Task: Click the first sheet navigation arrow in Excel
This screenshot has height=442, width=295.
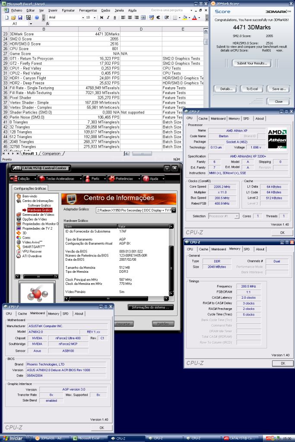Action: coord(3,154)
